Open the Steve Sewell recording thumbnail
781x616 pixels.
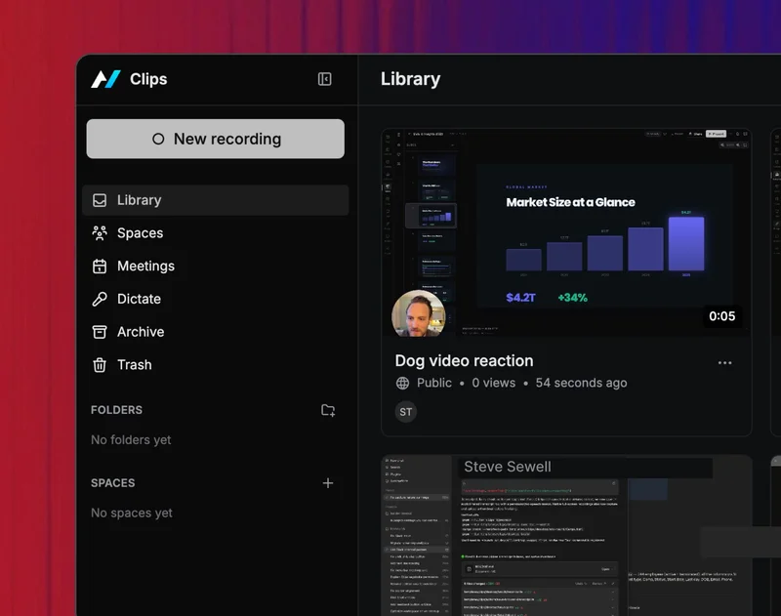[x=566, y=535]
